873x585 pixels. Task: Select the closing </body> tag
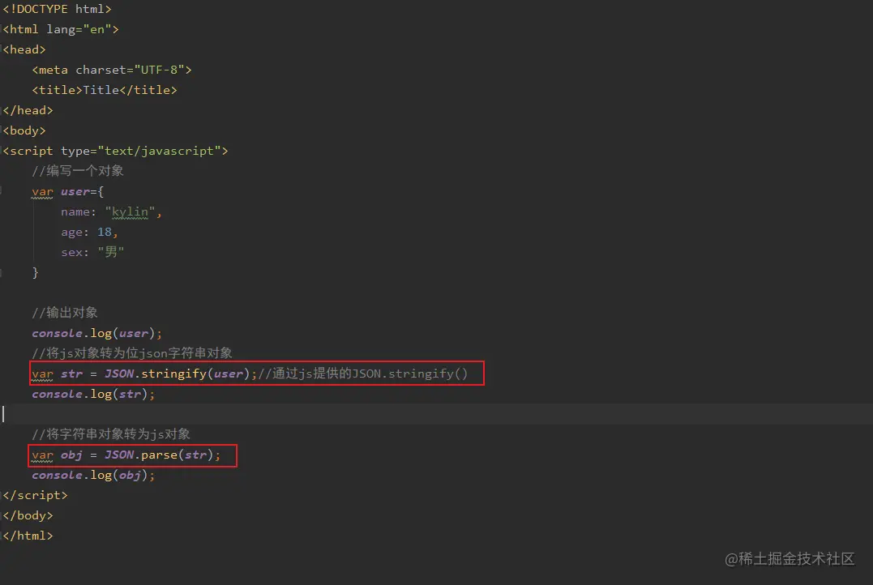(28, 515)
